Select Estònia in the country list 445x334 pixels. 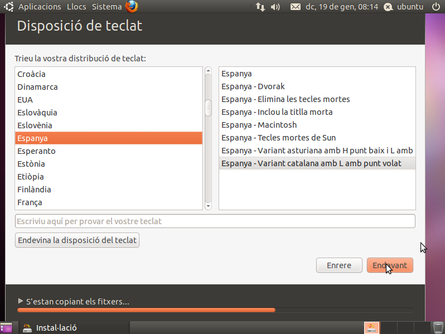coord(109,164)
